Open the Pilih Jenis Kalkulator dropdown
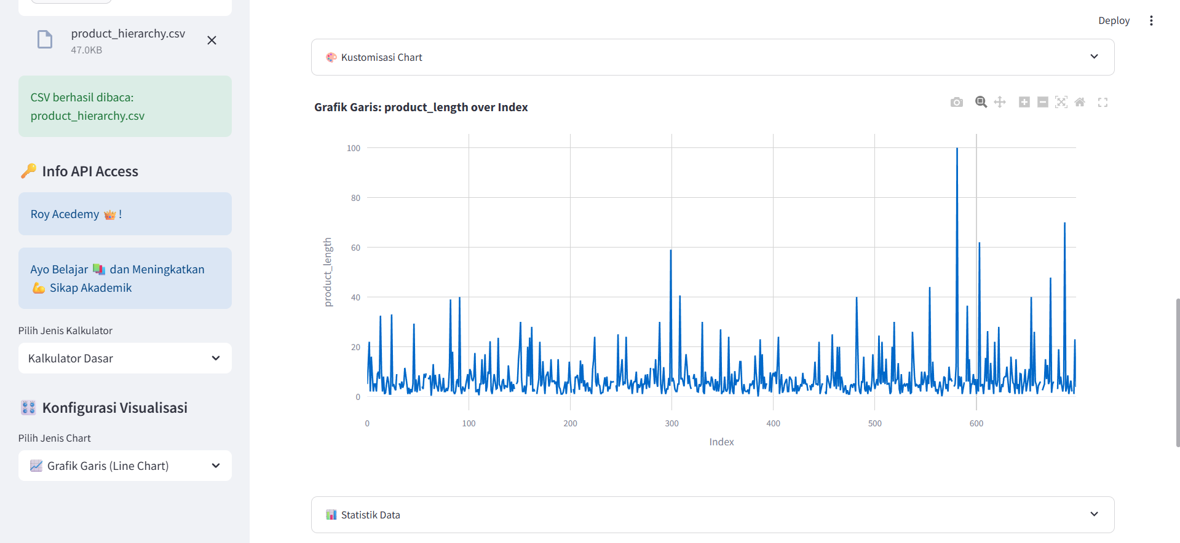Screen dimensions: 1180x543 [125, 358]
